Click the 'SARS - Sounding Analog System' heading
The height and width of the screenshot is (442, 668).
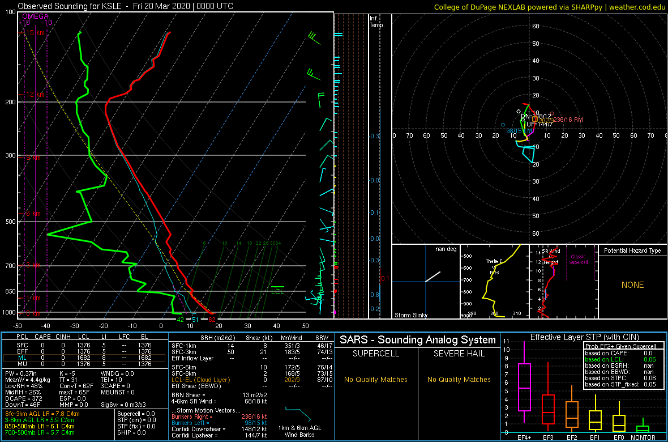click(x=418, y=340)
